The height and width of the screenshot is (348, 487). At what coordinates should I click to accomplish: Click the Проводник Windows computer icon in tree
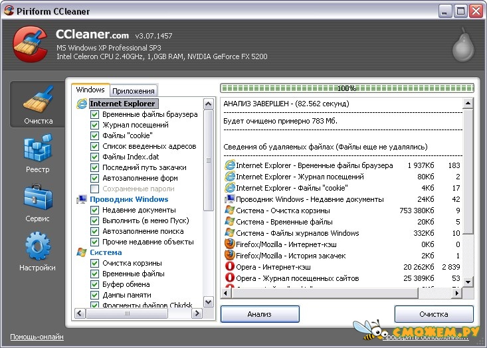pyautogui.click(x=82, y=199)
